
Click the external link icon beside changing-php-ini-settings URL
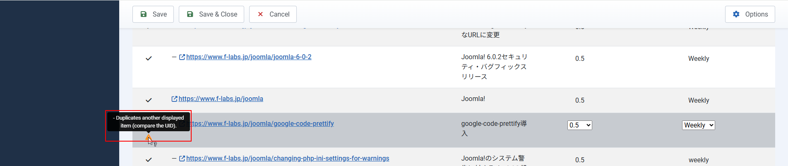(182, 159)
